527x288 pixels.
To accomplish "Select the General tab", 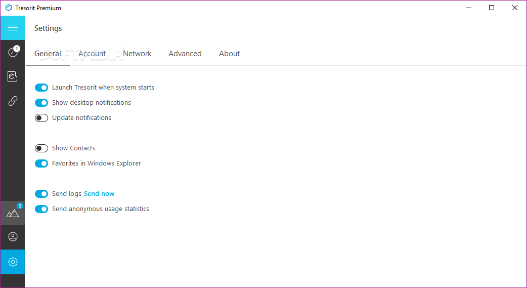I will pyautogui.click(x=48, y=54).
